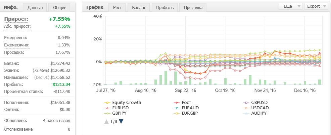Toggle Equity Growth series in legend

click(x=123, y=103)
